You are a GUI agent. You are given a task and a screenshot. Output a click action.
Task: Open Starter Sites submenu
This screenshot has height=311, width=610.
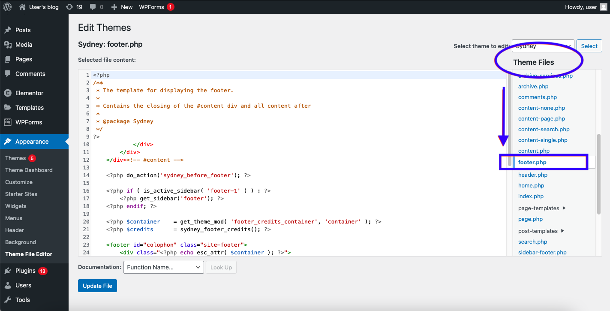tap(21, 194)
